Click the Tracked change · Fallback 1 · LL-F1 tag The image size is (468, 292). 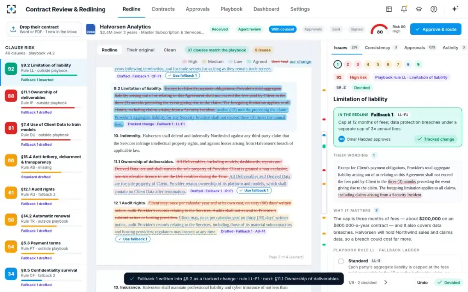[x=156, y=124]
